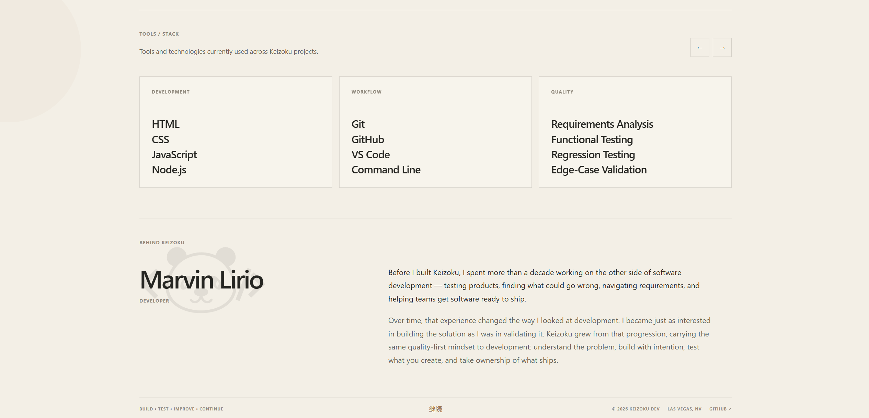Click VS Code in Workflow list
Viewport: 869px width, 418px height.
[370, 155]
